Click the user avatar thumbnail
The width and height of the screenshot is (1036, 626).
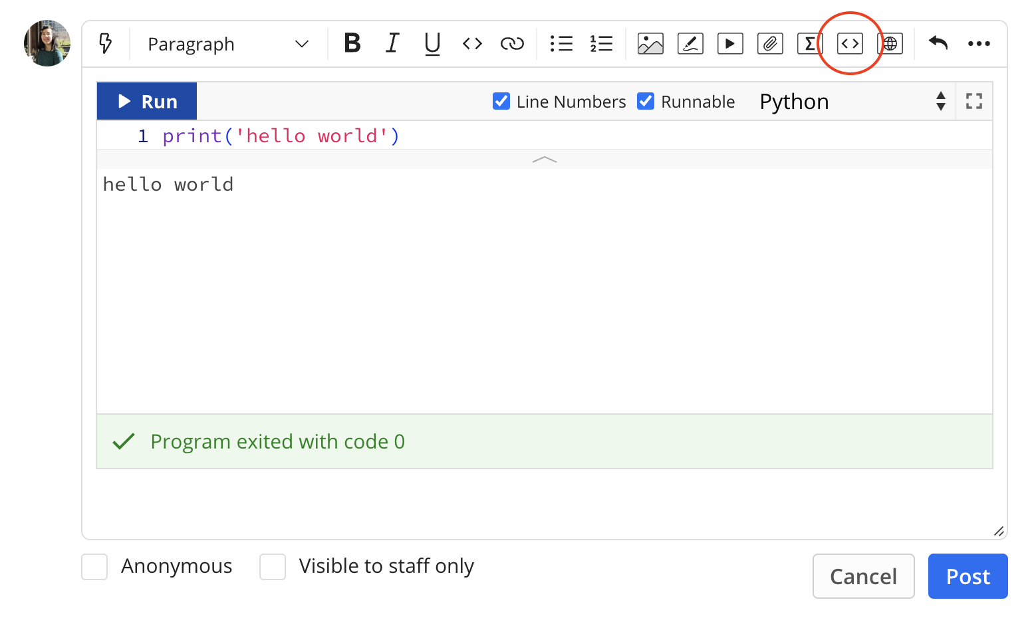[x=47, y=43]
